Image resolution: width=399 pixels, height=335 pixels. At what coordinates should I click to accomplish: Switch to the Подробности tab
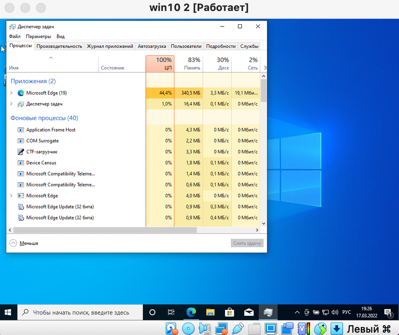tap(221, 46)
